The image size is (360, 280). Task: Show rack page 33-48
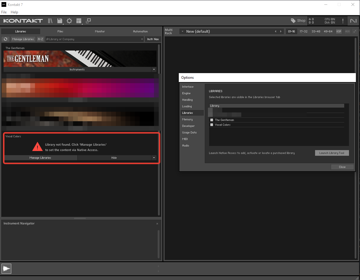click(x=316, y=32)
